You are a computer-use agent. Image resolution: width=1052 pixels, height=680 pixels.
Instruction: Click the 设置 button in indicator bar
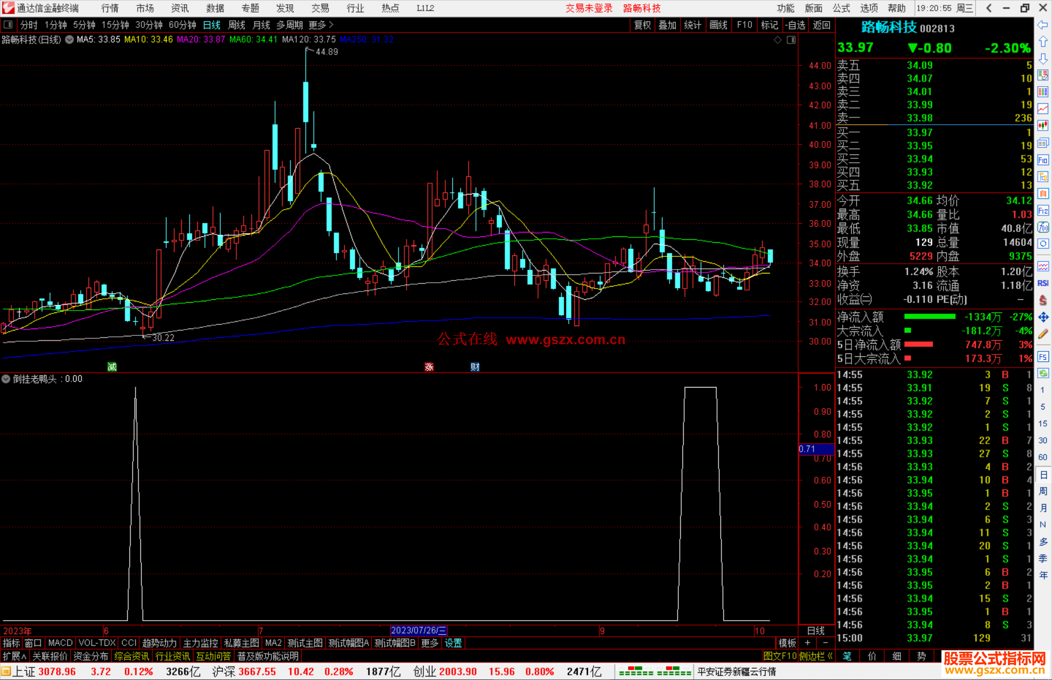tap(453, 643)
